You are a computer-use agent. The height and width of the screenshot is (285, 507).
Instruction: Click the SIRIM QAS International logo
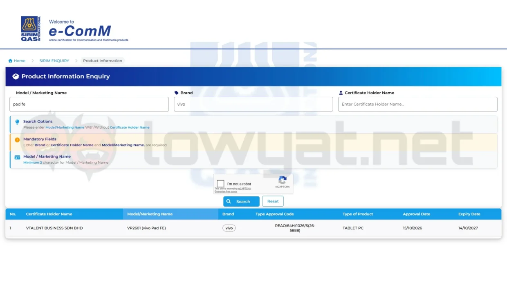coord(31,29)
